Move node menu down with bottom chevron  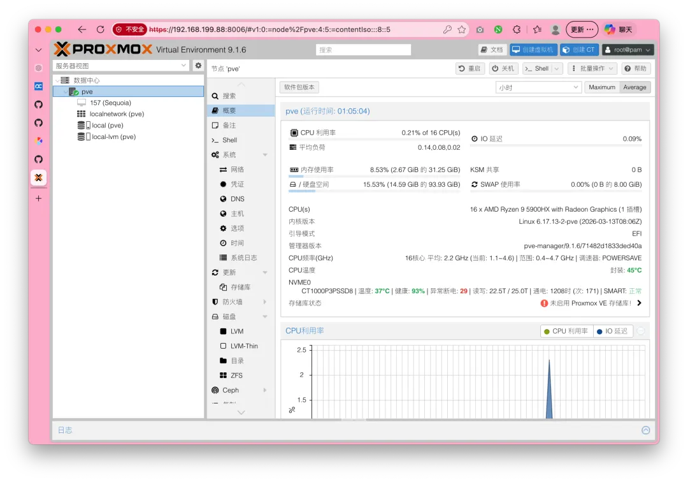point(241,413)
